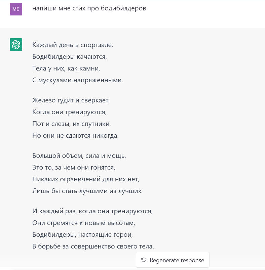The image size is (265, 270).
Task: Click the green ChatGPT logo avatar
Action: tap(16, 44)
